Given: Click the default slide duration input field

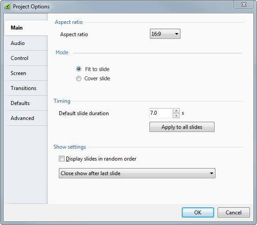Looking at the screenshot, I should coord(161,113).
